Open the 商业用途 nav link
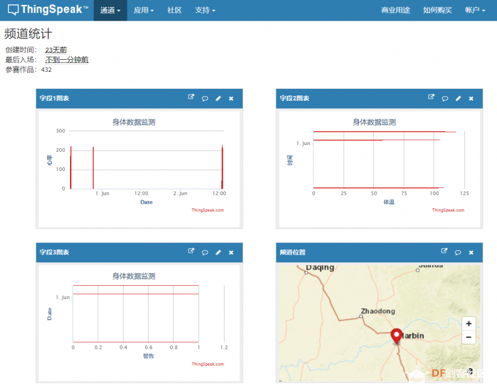The width and height of the screenshot is (497, 391). 396,10
